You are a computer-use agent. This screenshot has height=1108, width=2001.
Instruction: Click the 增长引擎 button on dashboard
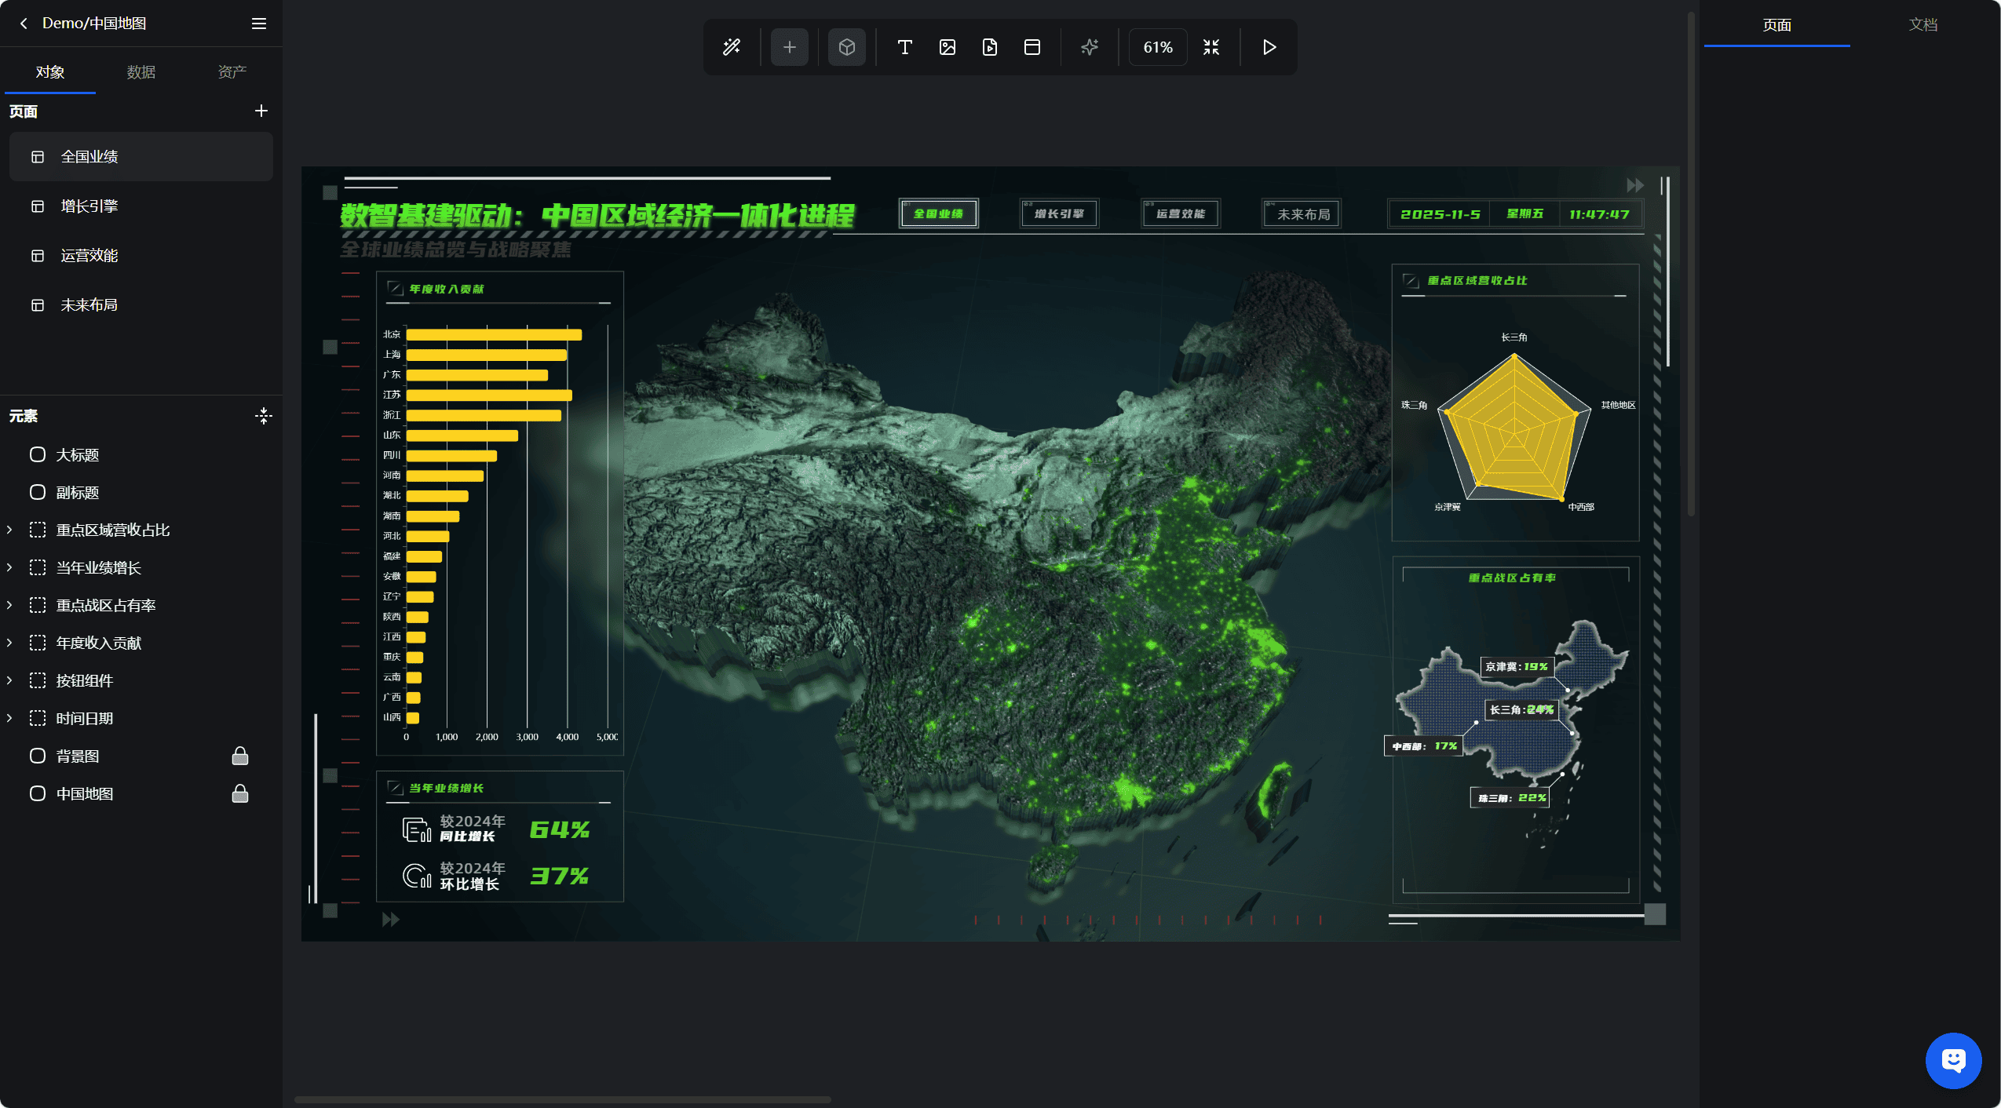(1059, 213)
